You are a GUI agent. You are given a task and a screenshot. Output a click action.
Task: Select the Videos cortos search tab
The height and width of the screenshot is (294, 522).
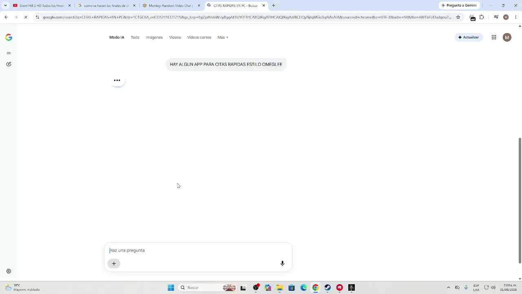199,38
